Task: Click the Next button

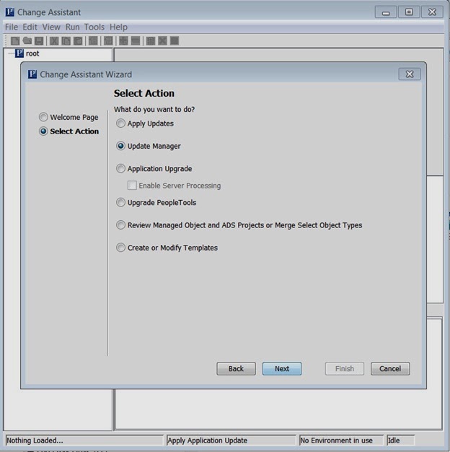Action: pos(282,369)
